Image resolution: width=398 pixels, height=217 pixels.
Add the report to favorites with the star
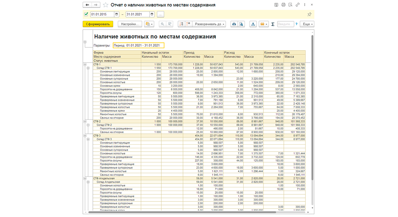[106, 5]
